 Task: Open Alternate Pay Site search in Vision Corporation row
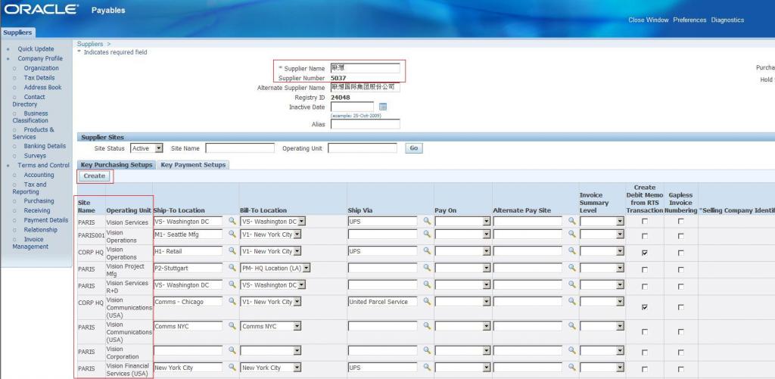tap(572, 349)
